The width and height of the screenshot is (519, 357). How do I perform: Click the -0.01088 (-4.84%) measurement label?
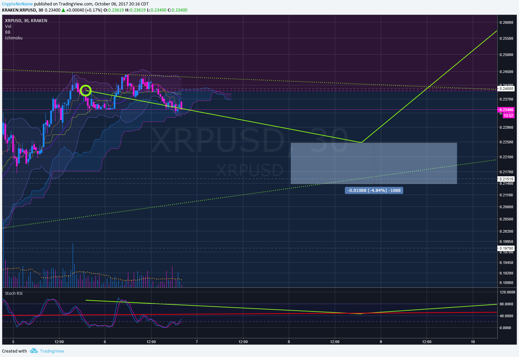pos(374,190)
